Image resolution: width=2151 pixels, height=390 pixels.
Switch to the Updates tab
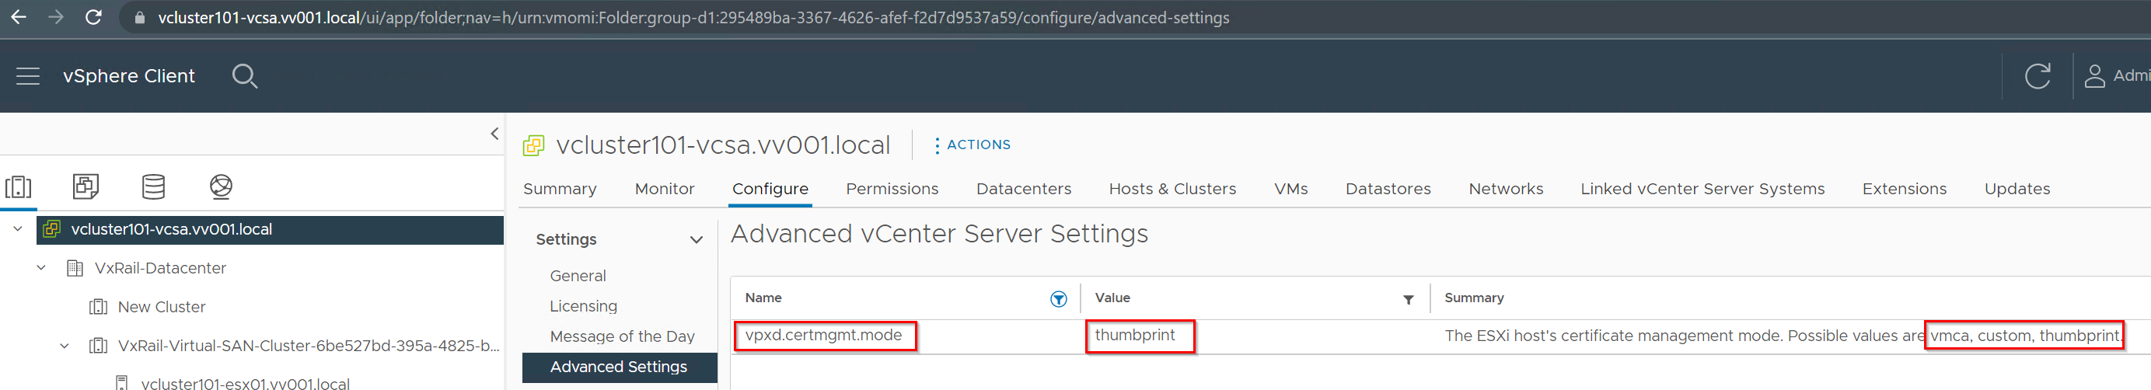point(2017,190)
